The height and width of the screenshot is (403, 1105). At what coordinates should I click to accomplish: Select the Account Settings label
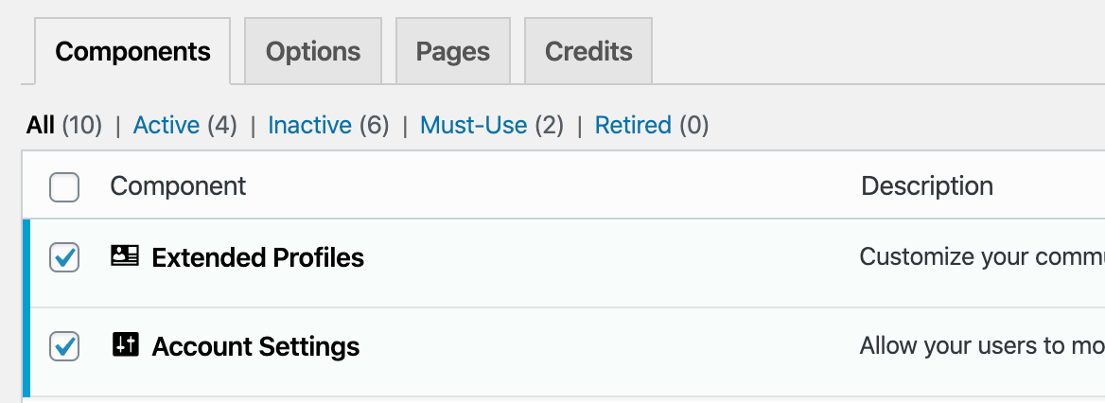tap(255, 347)
